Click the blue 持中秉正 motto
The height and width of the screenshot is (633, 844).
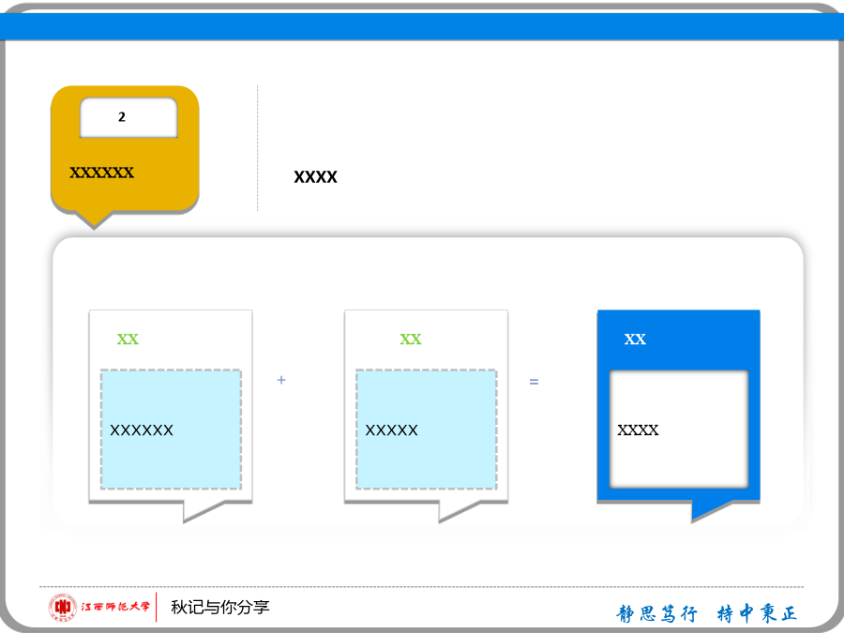coord(756,613)
